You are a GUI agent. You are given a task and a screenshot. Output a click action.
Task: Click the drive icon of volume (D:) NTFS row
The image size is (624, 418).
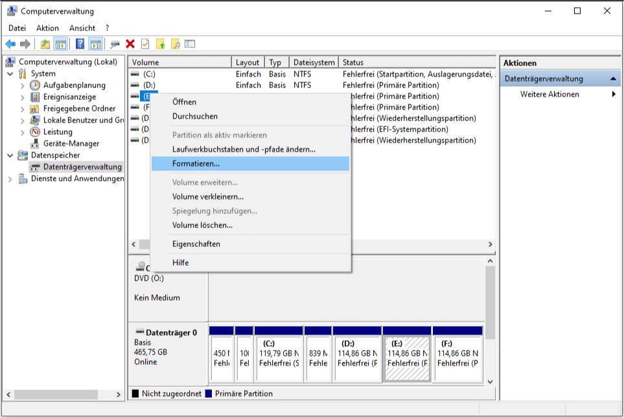[x=135, y=85]
